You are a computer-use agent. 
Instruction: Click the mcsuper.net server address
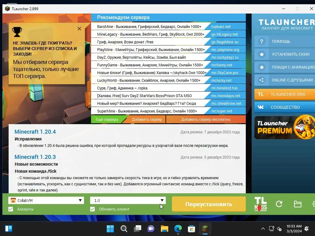[x=221, y=111]
